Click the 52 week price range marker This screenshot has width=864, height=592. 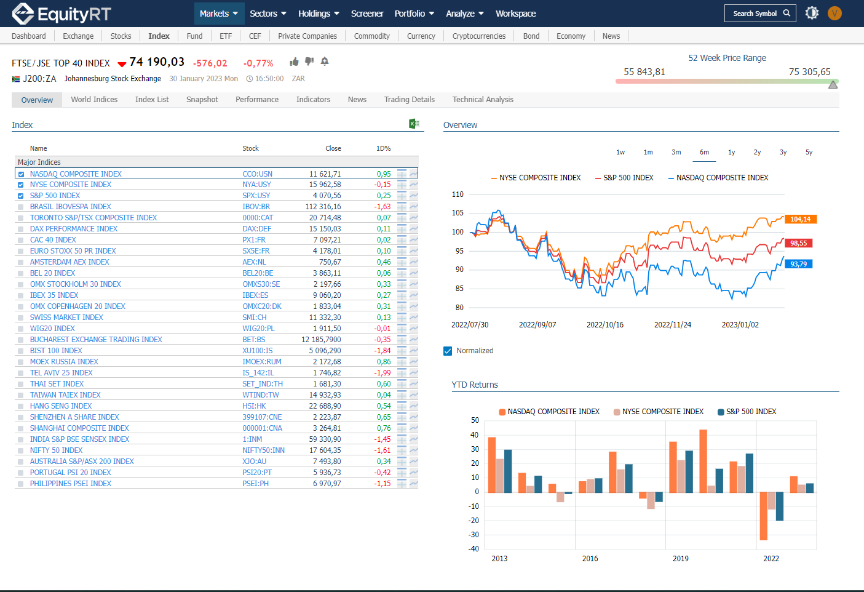click(833, 85)
